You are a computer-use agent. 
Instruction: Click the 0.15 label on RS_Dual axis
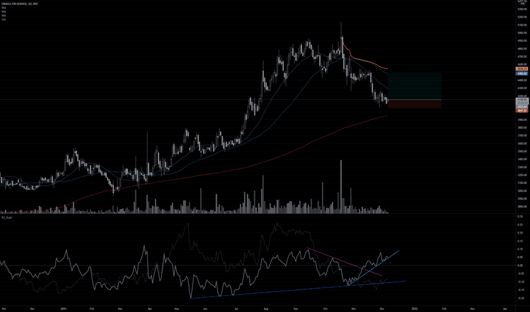tap(520, 241)
